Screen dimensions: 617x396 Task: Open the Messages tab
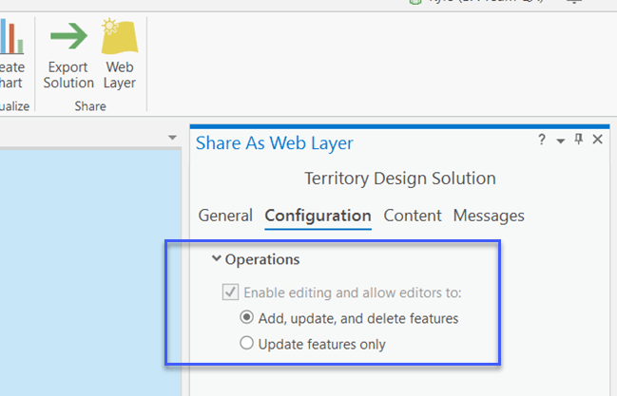tap(489, 216)
